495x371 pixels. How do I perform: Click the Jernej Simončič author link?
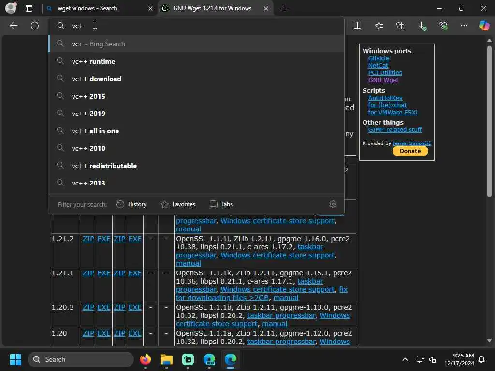tap(412, 143)
